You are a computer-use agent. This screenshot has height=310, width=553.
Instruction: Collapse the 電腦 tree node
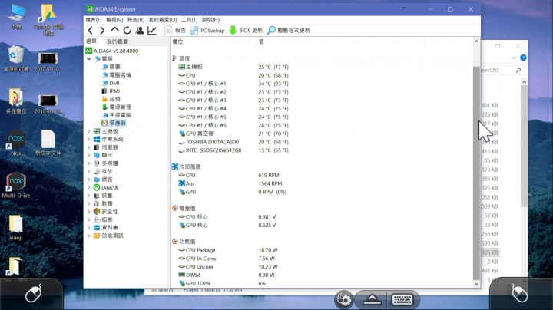point(89,59)
